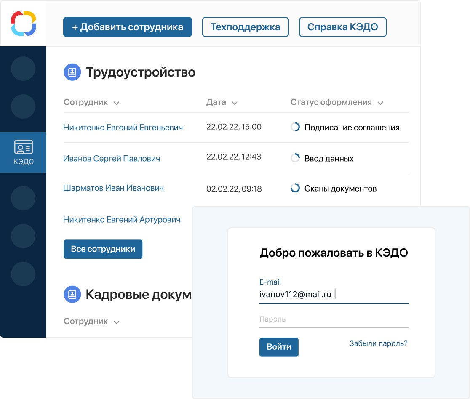This screenshot has height=399, width=470.
Task: Open the Дата column sorting dropdown
Action: 235,102
